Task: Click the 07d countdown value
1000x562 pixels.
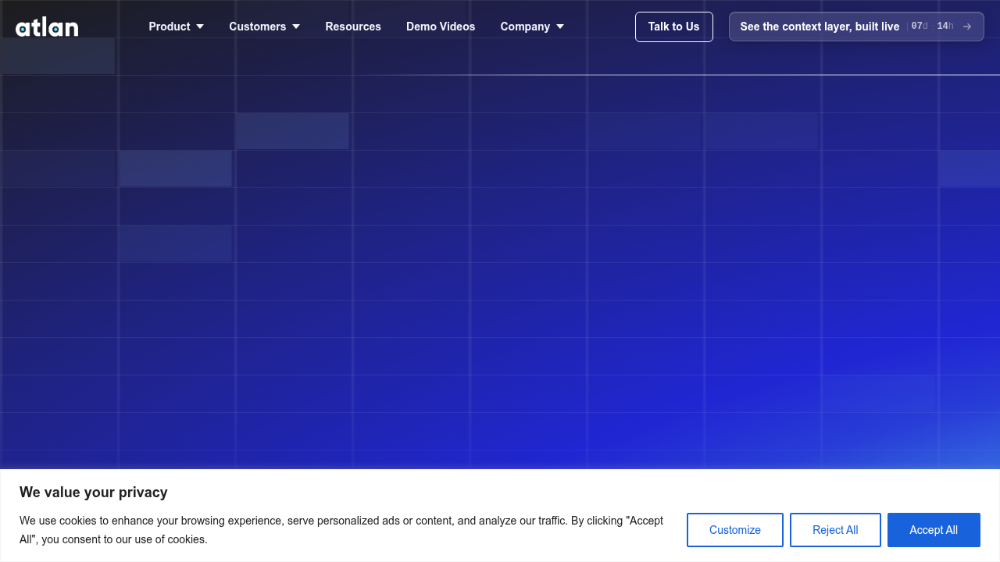Action: pos(920,27)
